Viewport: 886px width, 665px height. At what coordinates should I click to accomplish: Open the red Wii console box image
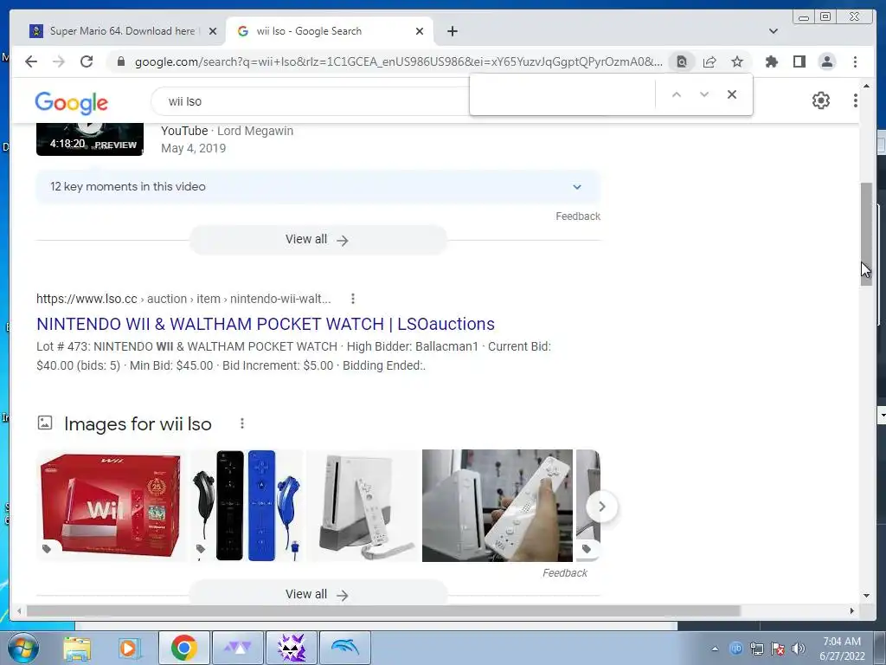coord(112,506)
